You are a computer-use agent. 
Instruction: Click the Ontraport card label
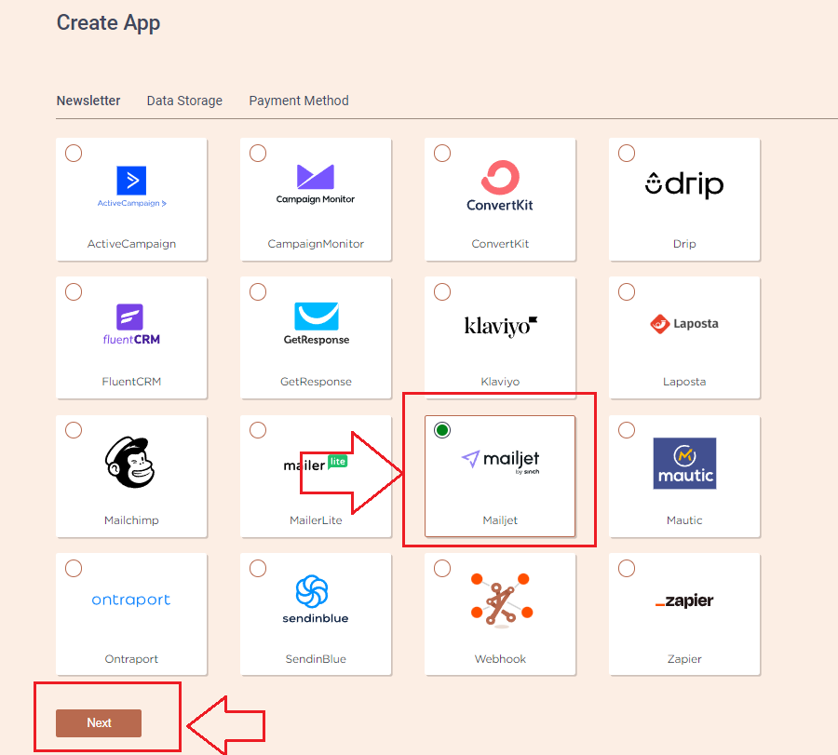131,659
